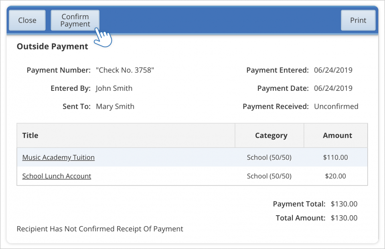This screenshot has width=385, height=249.
Task: Click the Print button
Action: 358,20
